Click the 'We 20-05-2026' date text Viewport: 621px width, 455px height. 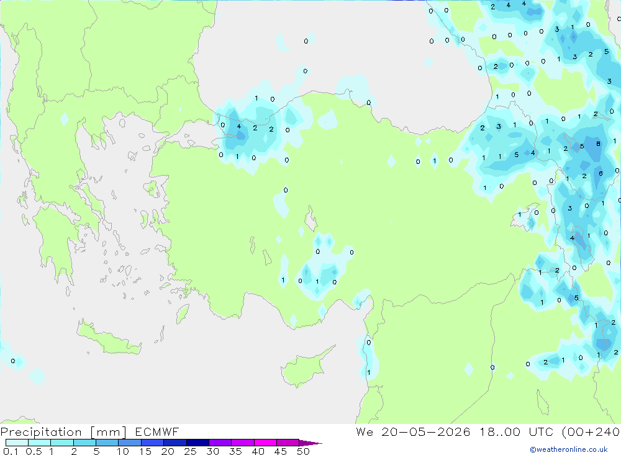pos(413,431)
